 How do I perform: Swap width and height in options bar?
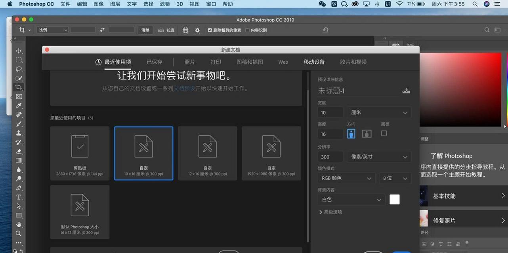click(102, 30)
